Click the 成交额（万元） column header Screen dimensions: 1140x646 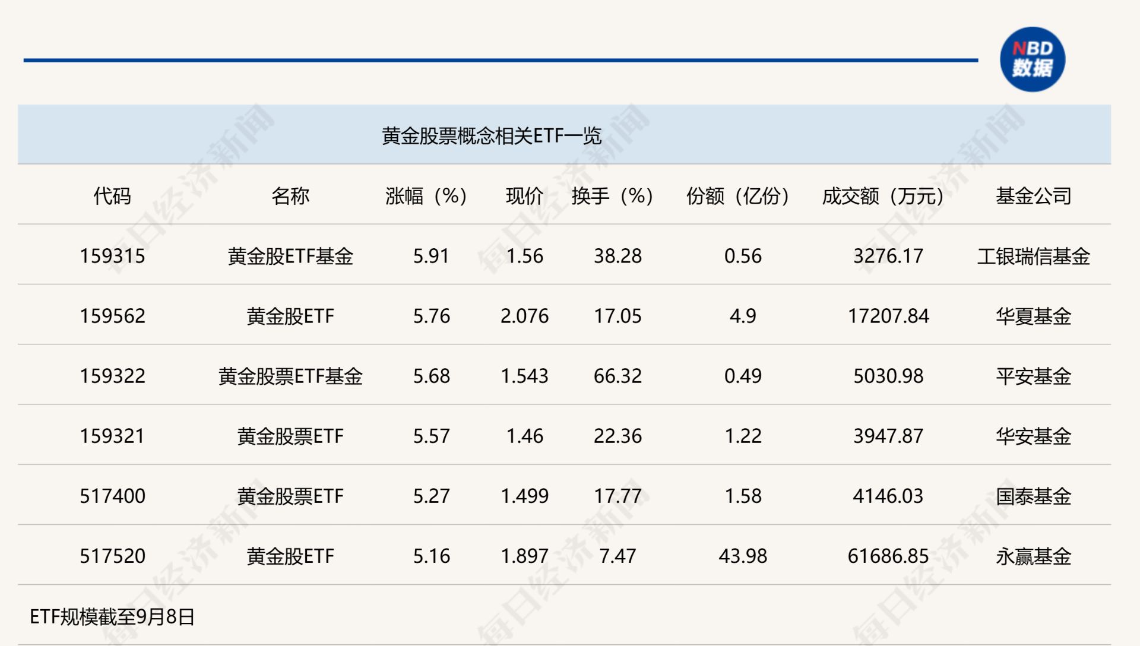tap(883, 196)
